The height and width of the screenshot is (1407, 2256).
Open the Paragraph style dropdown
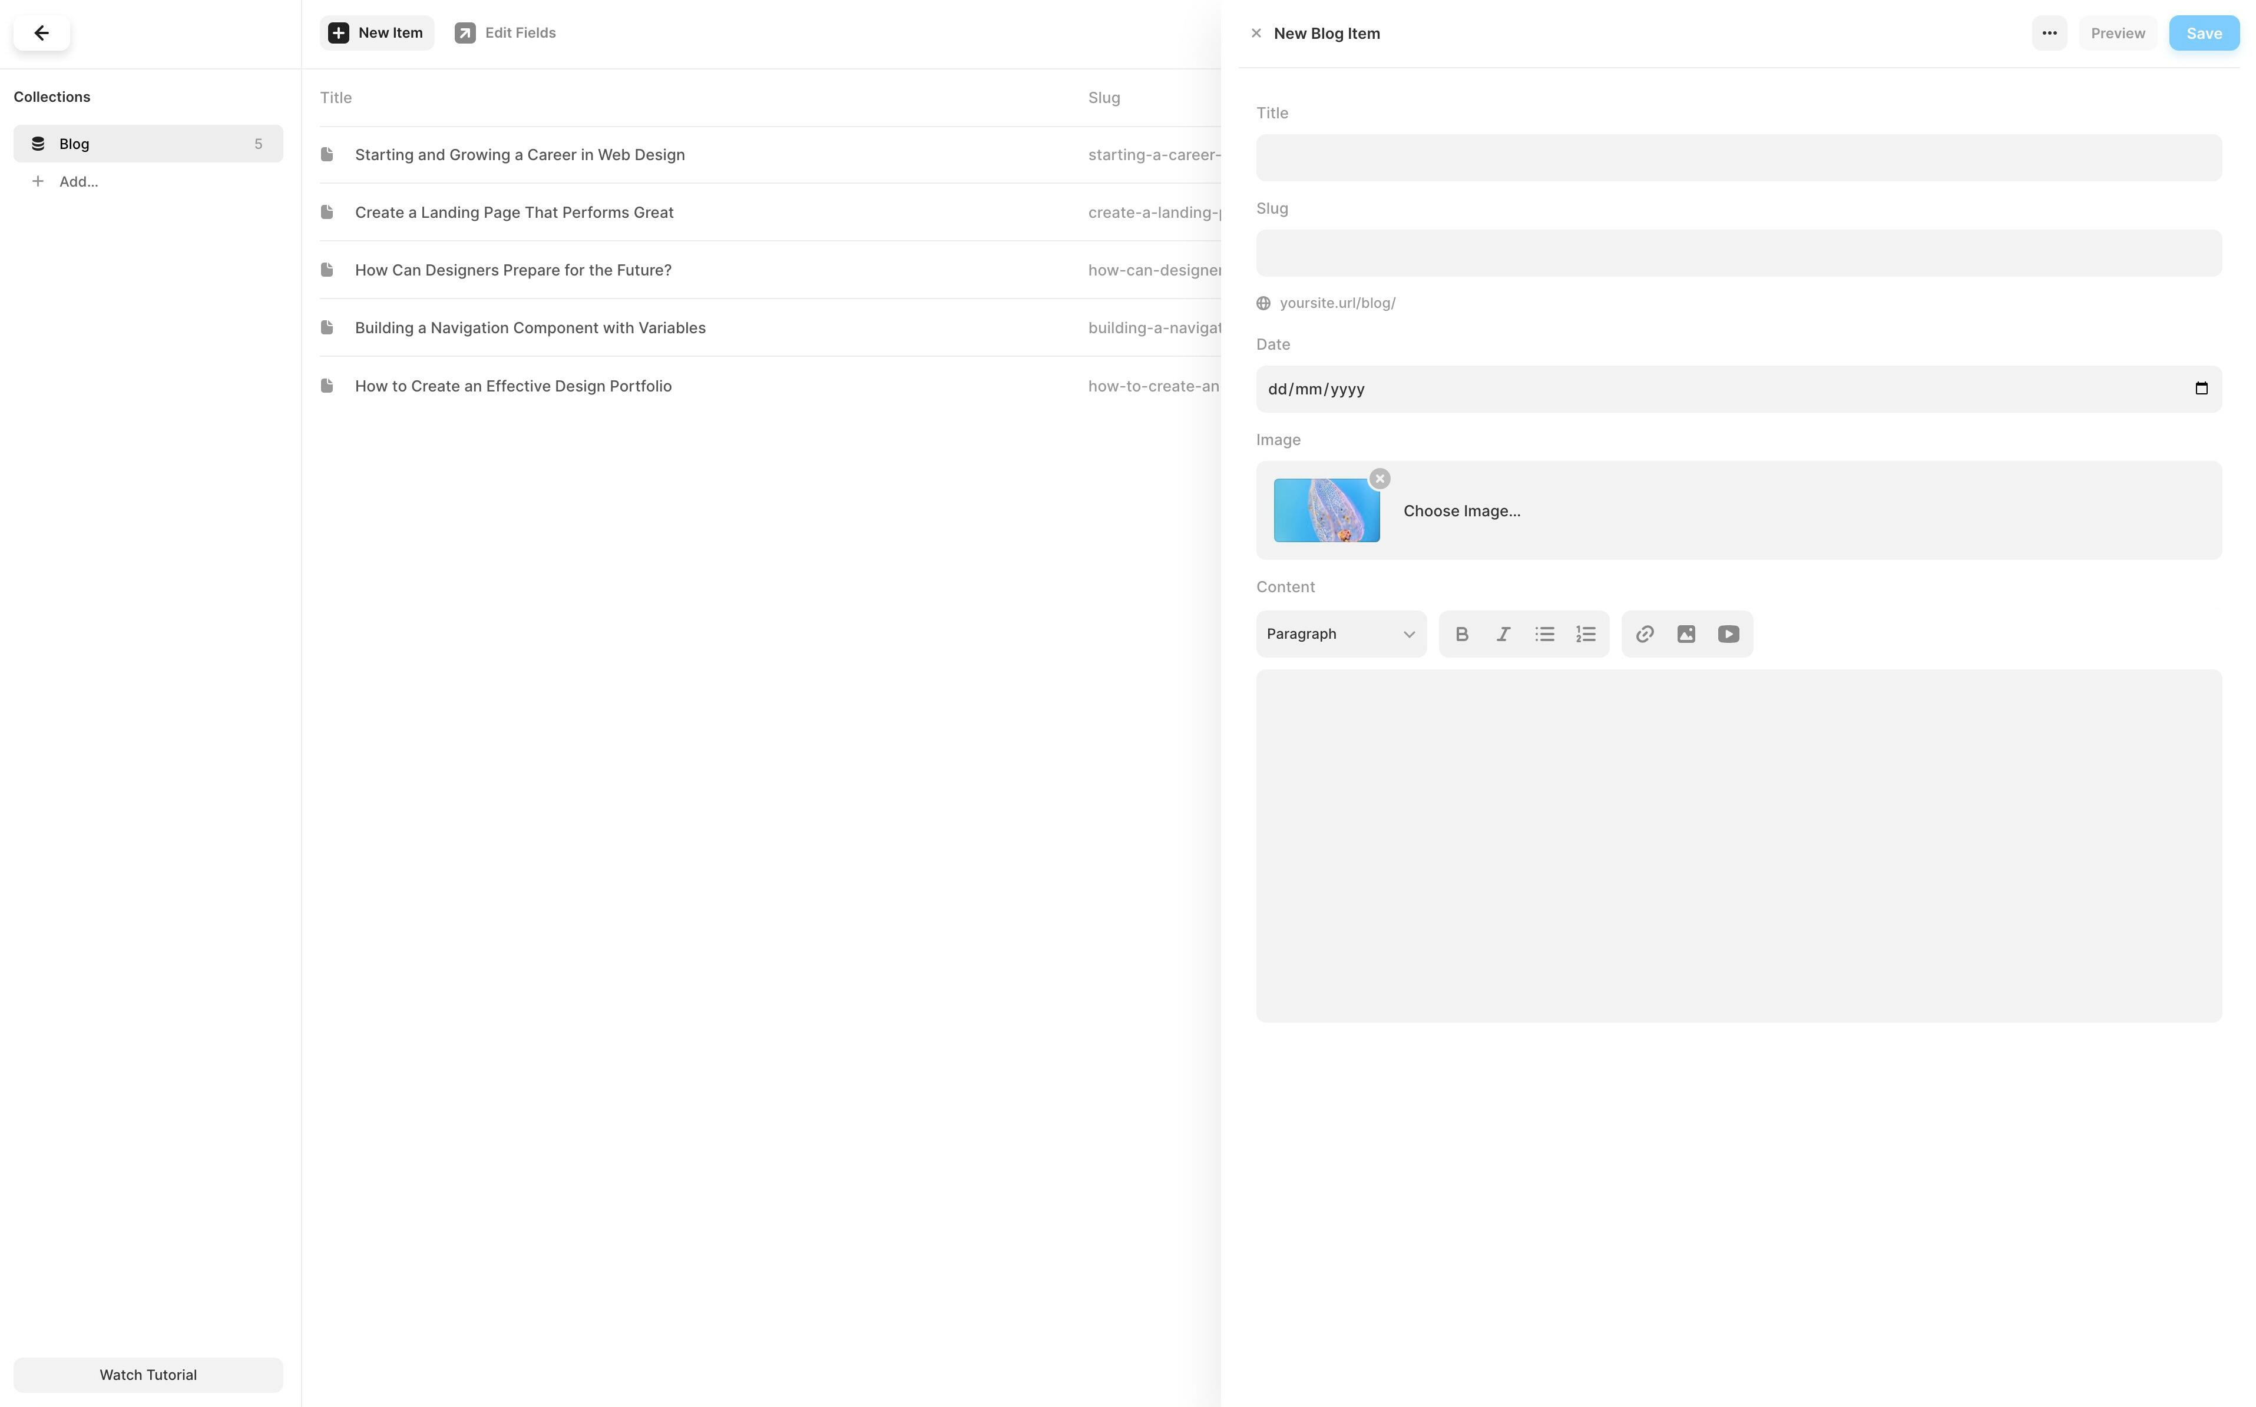click(1340, 633)
